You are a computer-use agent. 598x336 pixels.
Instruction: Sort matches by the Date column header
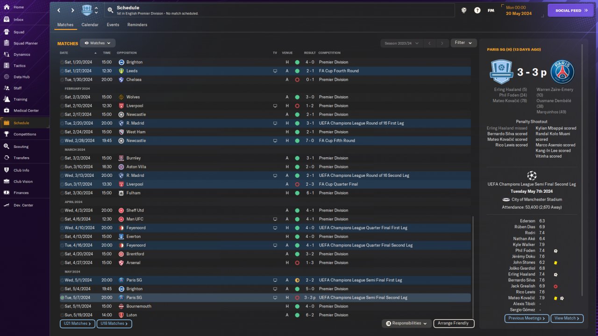(64, 53)
